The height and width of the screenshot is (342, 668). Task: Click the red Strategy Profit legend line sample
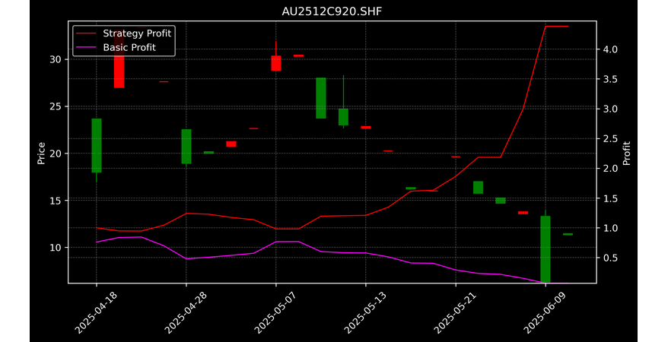pyautogui.click(x=87, y=33)
